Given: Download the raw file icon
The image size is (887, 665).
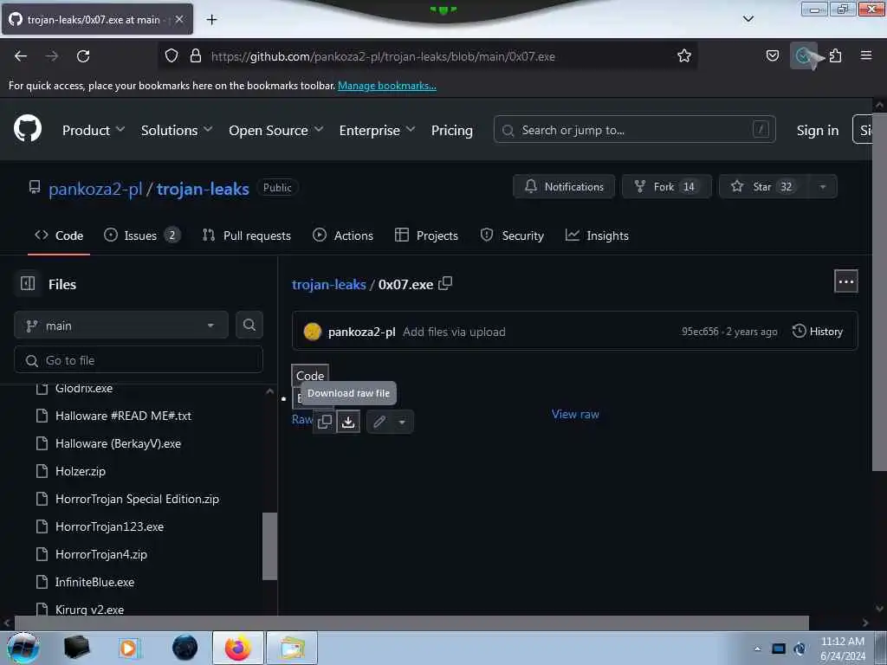Looking at the screenshot, I should click(348, 422).
